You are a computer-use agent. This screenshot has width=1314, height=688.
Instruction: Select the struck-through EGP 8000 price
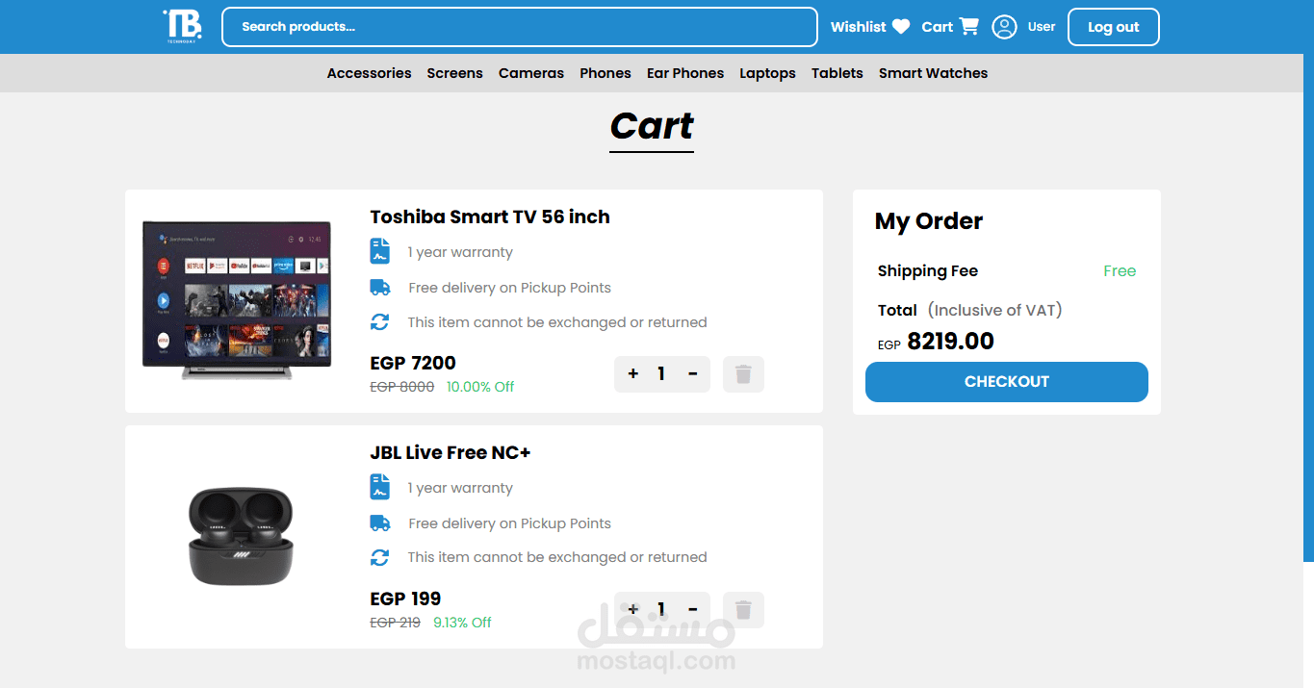402,387
